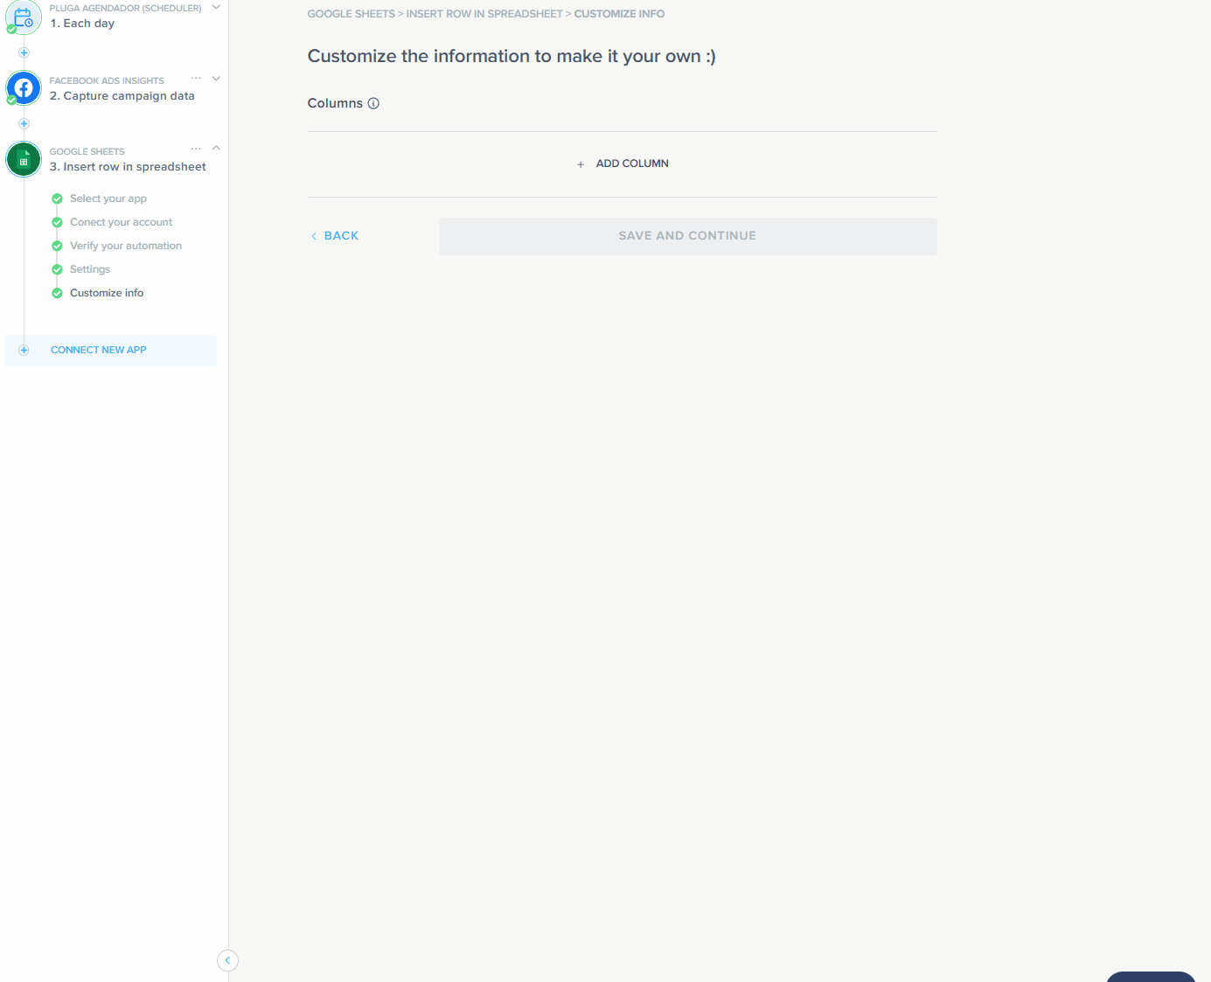Click the Add Column button
The width and height of the screenshot is (1211, 982).
tap(623, 164)
